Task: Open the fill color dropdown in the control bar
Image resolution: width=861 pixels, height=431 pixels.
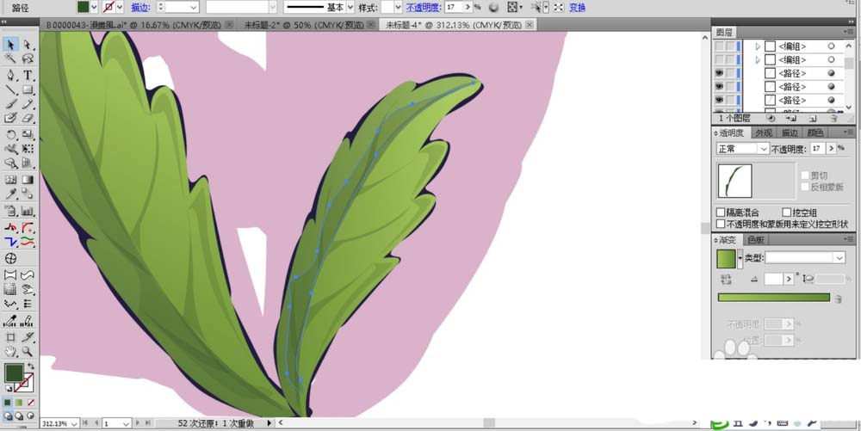Action: (x=95, y=7)
